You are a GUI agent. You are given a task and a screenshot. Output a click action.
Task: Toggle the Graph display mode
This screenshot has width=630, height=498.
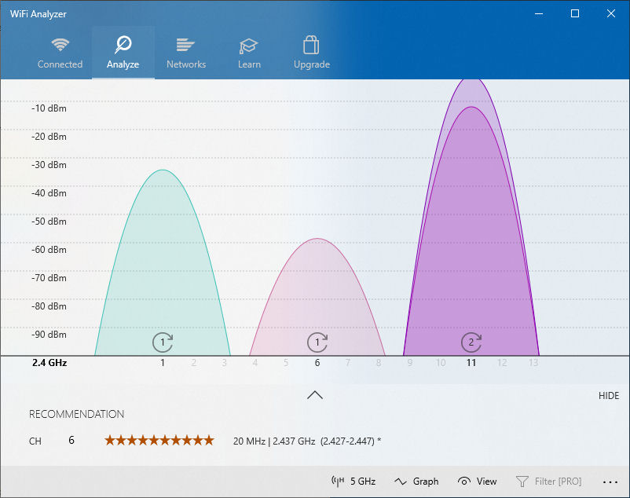pos(416,481)
